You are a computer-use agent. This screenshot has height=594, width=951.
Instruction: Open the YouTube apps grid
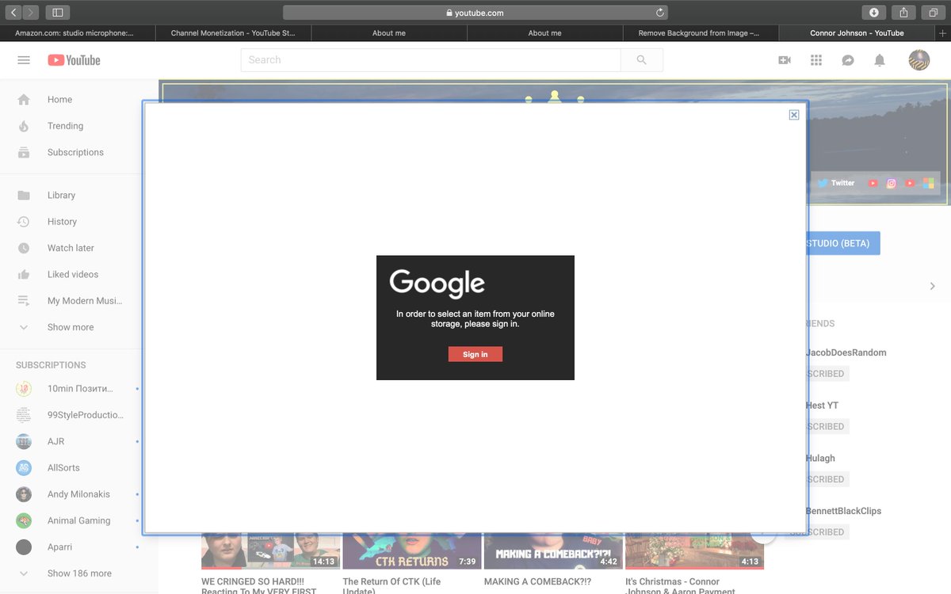[816, 60]
